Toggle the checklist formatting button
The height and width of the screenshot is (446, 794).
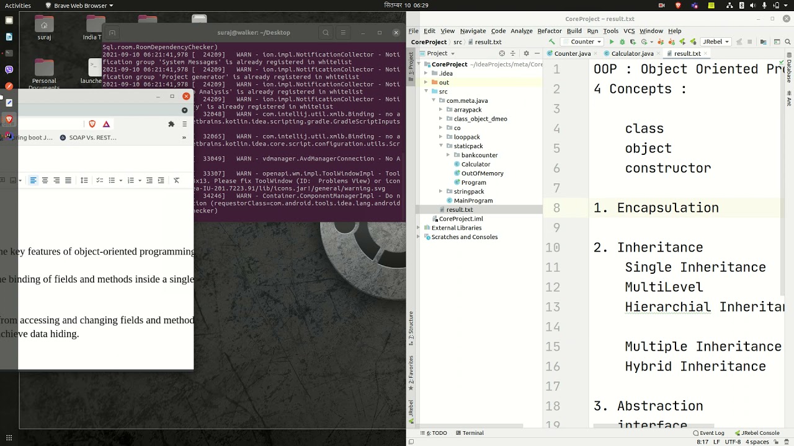(x=99, y=180)
